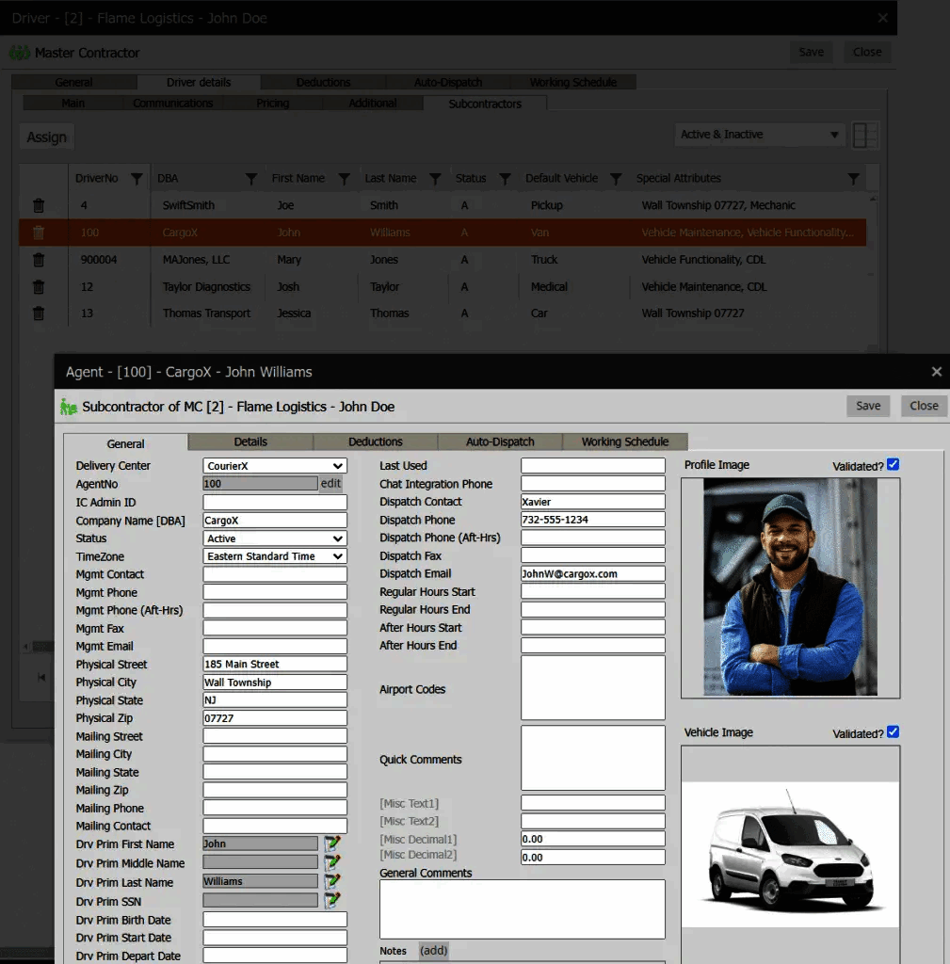Uncheck Vehicle Image Validated checkbox
The width and height of the screenshot is (950, 964).
pyautogui.click(x=893, y=731)
